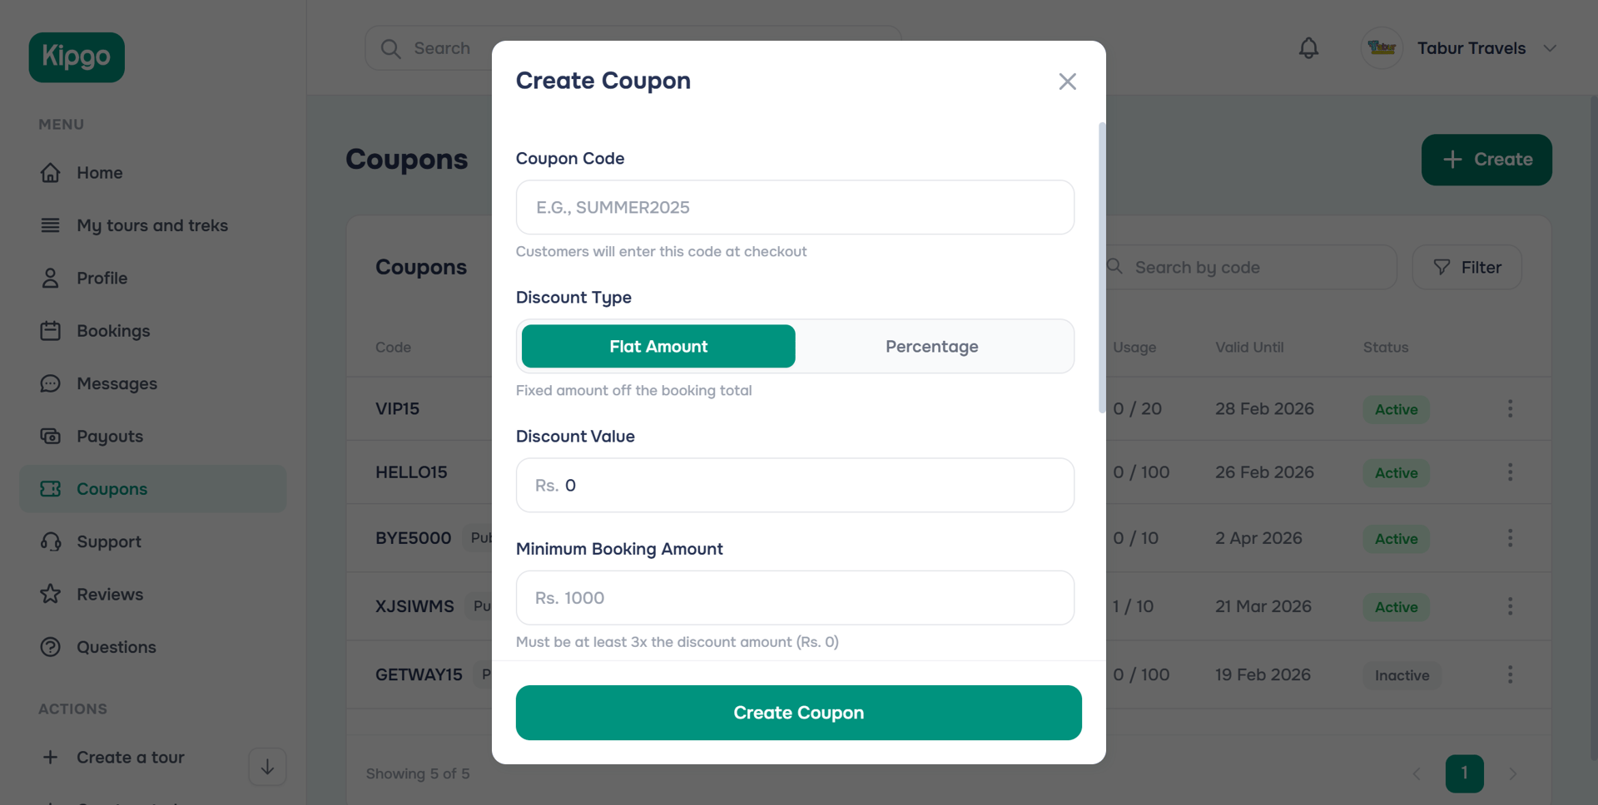Open the Reviews star icon
The height and width of the screenshot is (805, 1598).
51,594
